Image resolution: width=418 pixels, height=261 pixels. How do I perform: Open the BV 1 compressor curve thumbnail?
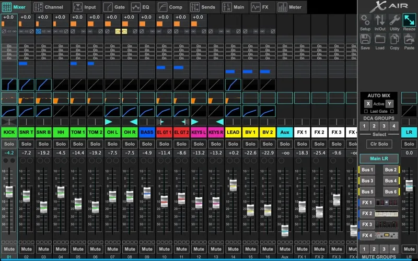(x=250, y=111)
